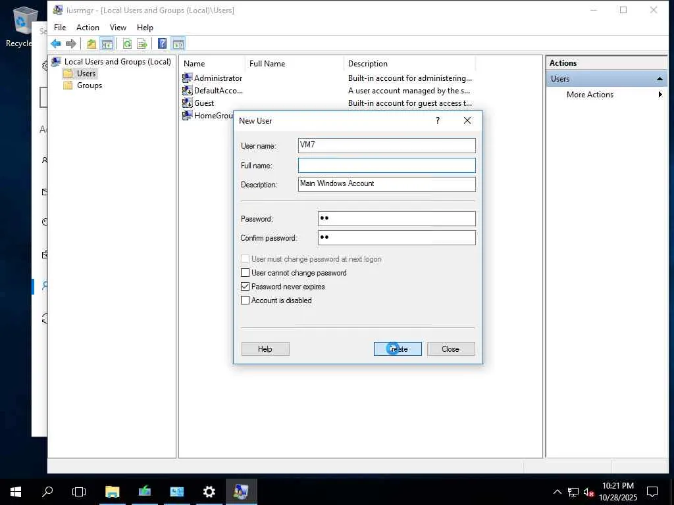This screenshot has height=505, width=674.
Task: Click lusrmgr app icon on taskbar
Action: (x=241, y=492)
